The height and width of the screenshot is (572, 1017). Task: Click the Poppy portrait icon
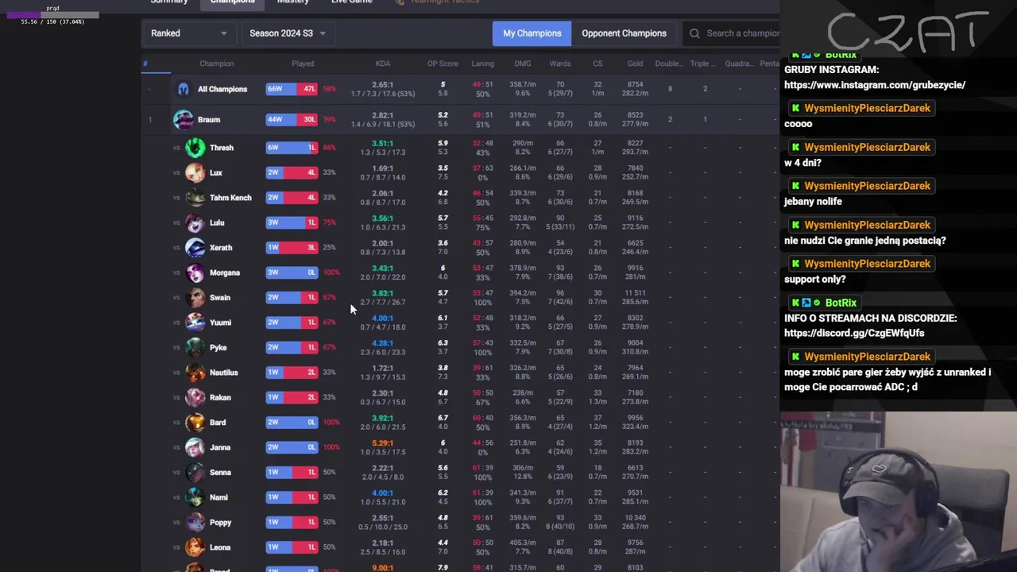click(x=195, y=523)
